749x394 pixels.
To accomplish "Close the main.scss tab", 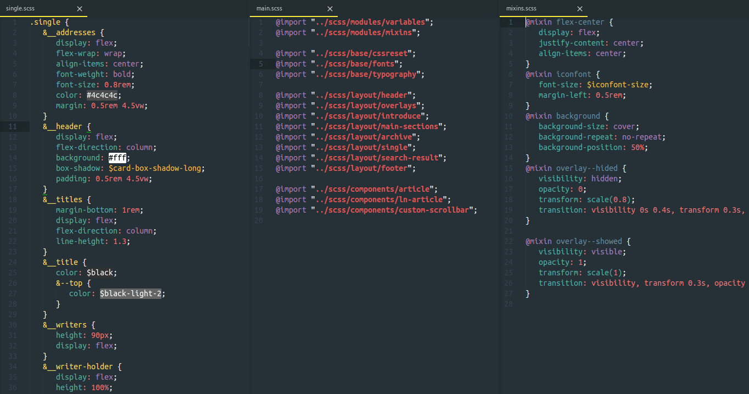I will [329, 8].
